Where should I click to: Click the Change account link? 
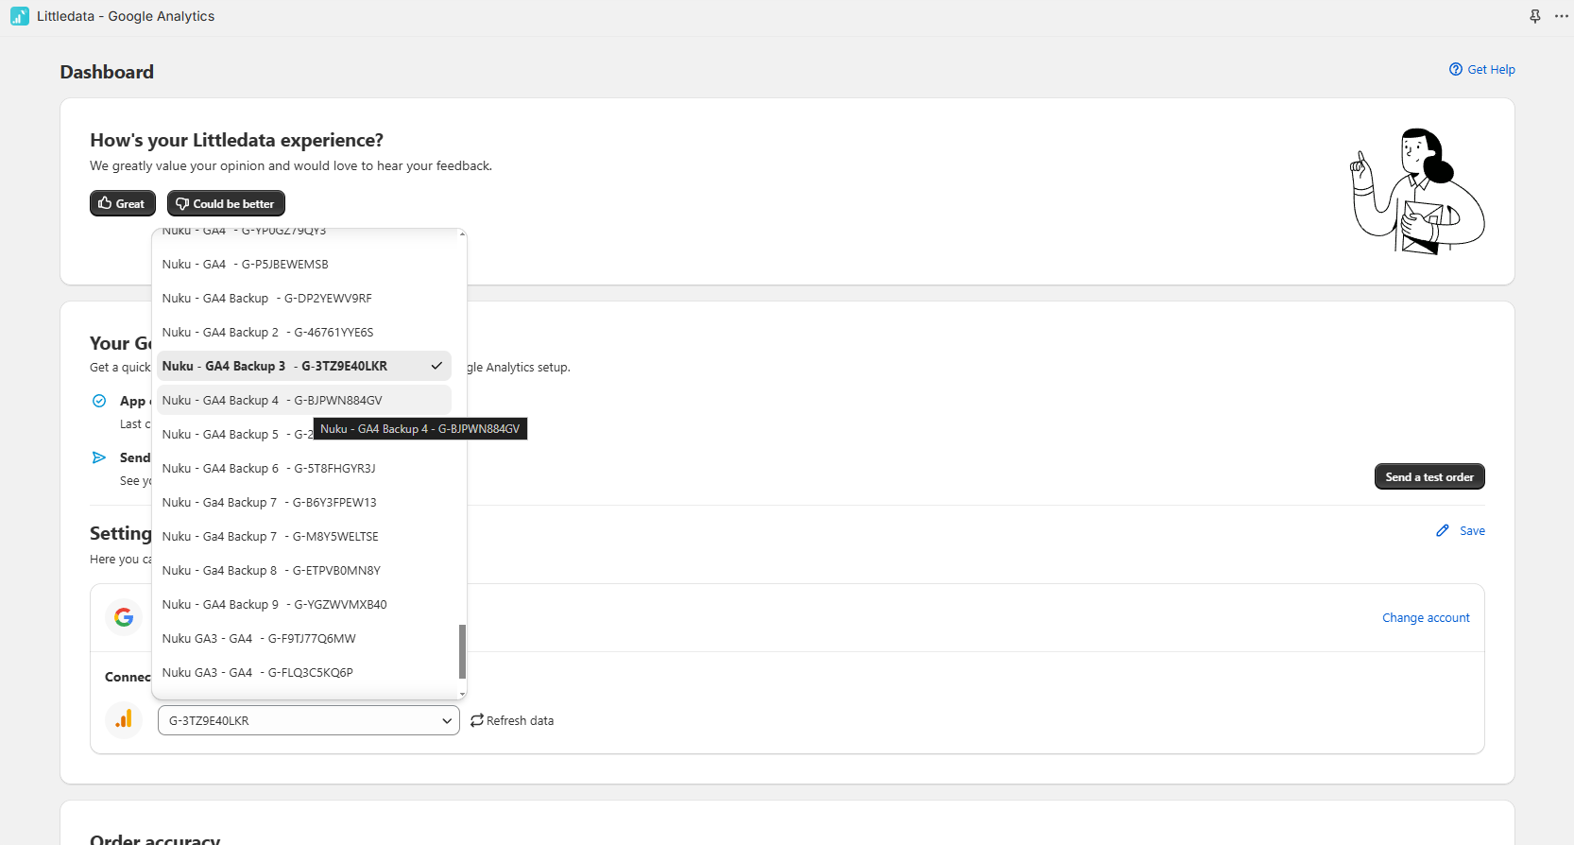point(1426,617)
